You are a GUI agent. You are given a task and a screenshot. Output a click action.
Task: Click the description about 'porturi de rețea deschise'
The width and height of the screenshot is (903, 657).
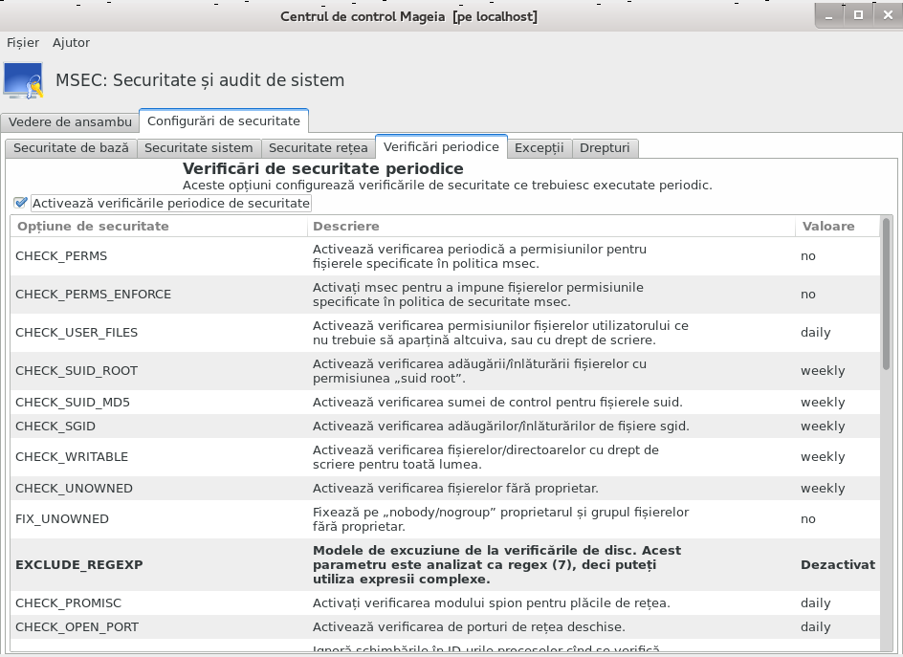tap(469, 627)
